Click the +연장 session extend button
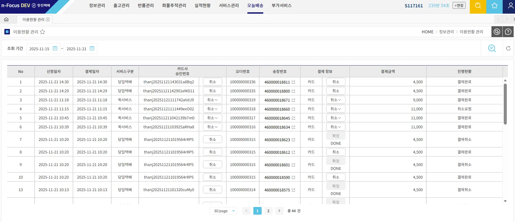 (x=459, y=5)
